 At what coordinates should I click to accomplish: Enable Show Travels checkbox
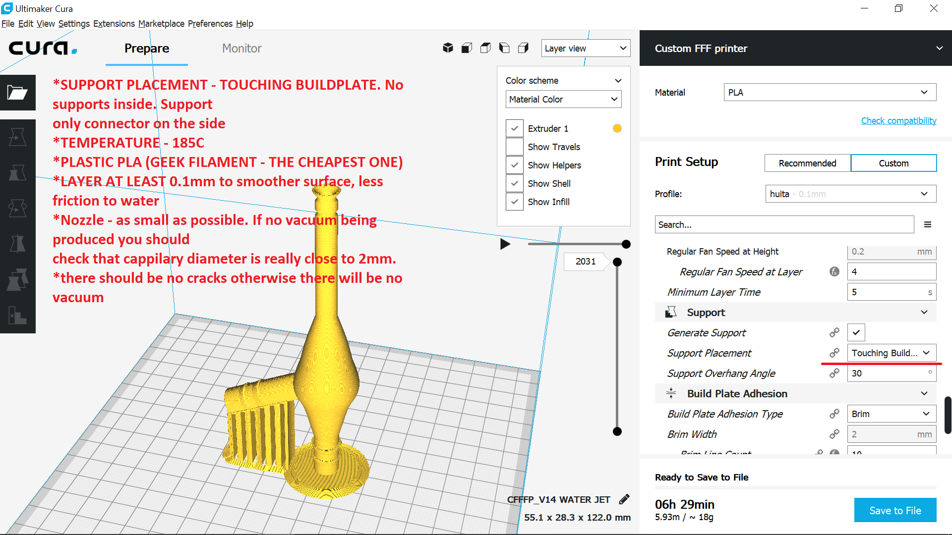pos(515,147)
